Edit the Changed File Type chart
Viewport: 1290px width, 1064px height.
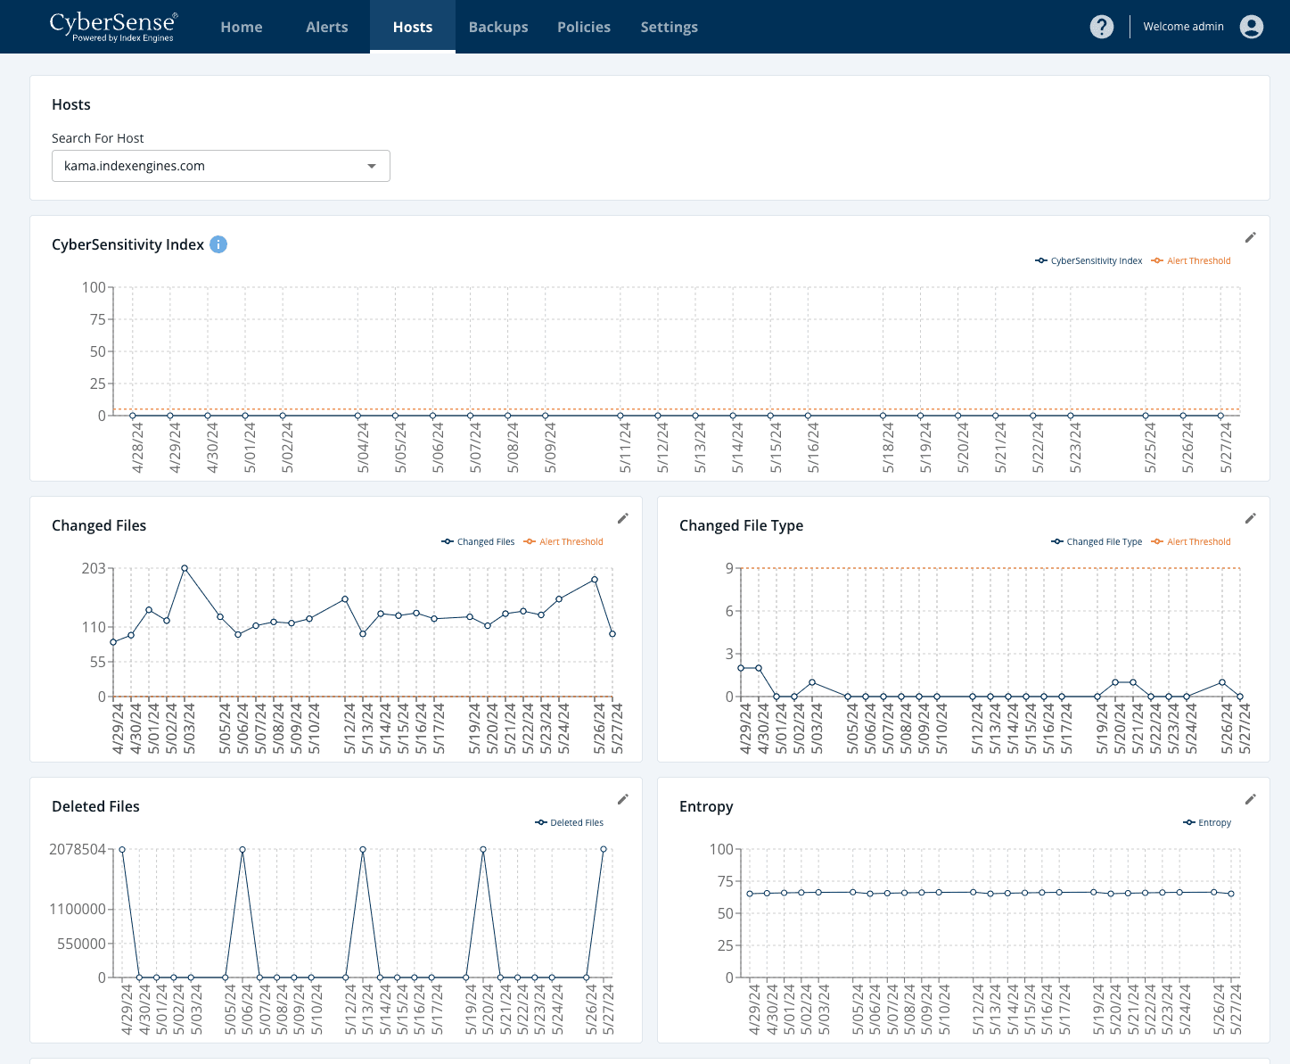click(1250, 517)
